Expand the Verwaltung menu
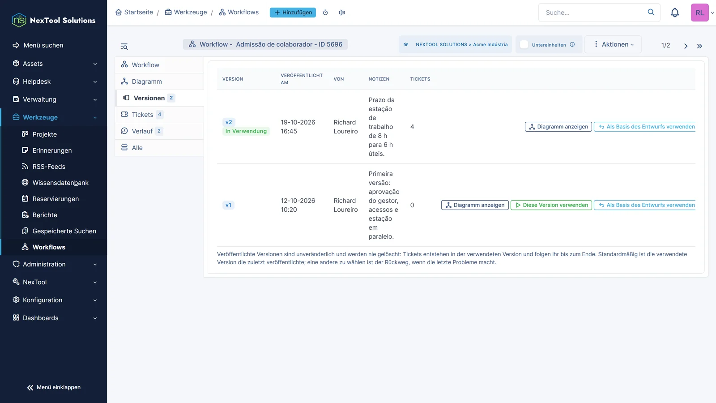The width and height of the screenshot is (716, 403). [54, 99]
